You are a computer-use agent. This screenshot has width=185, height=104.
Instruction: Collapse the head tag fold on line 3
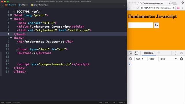coord(11,19)
